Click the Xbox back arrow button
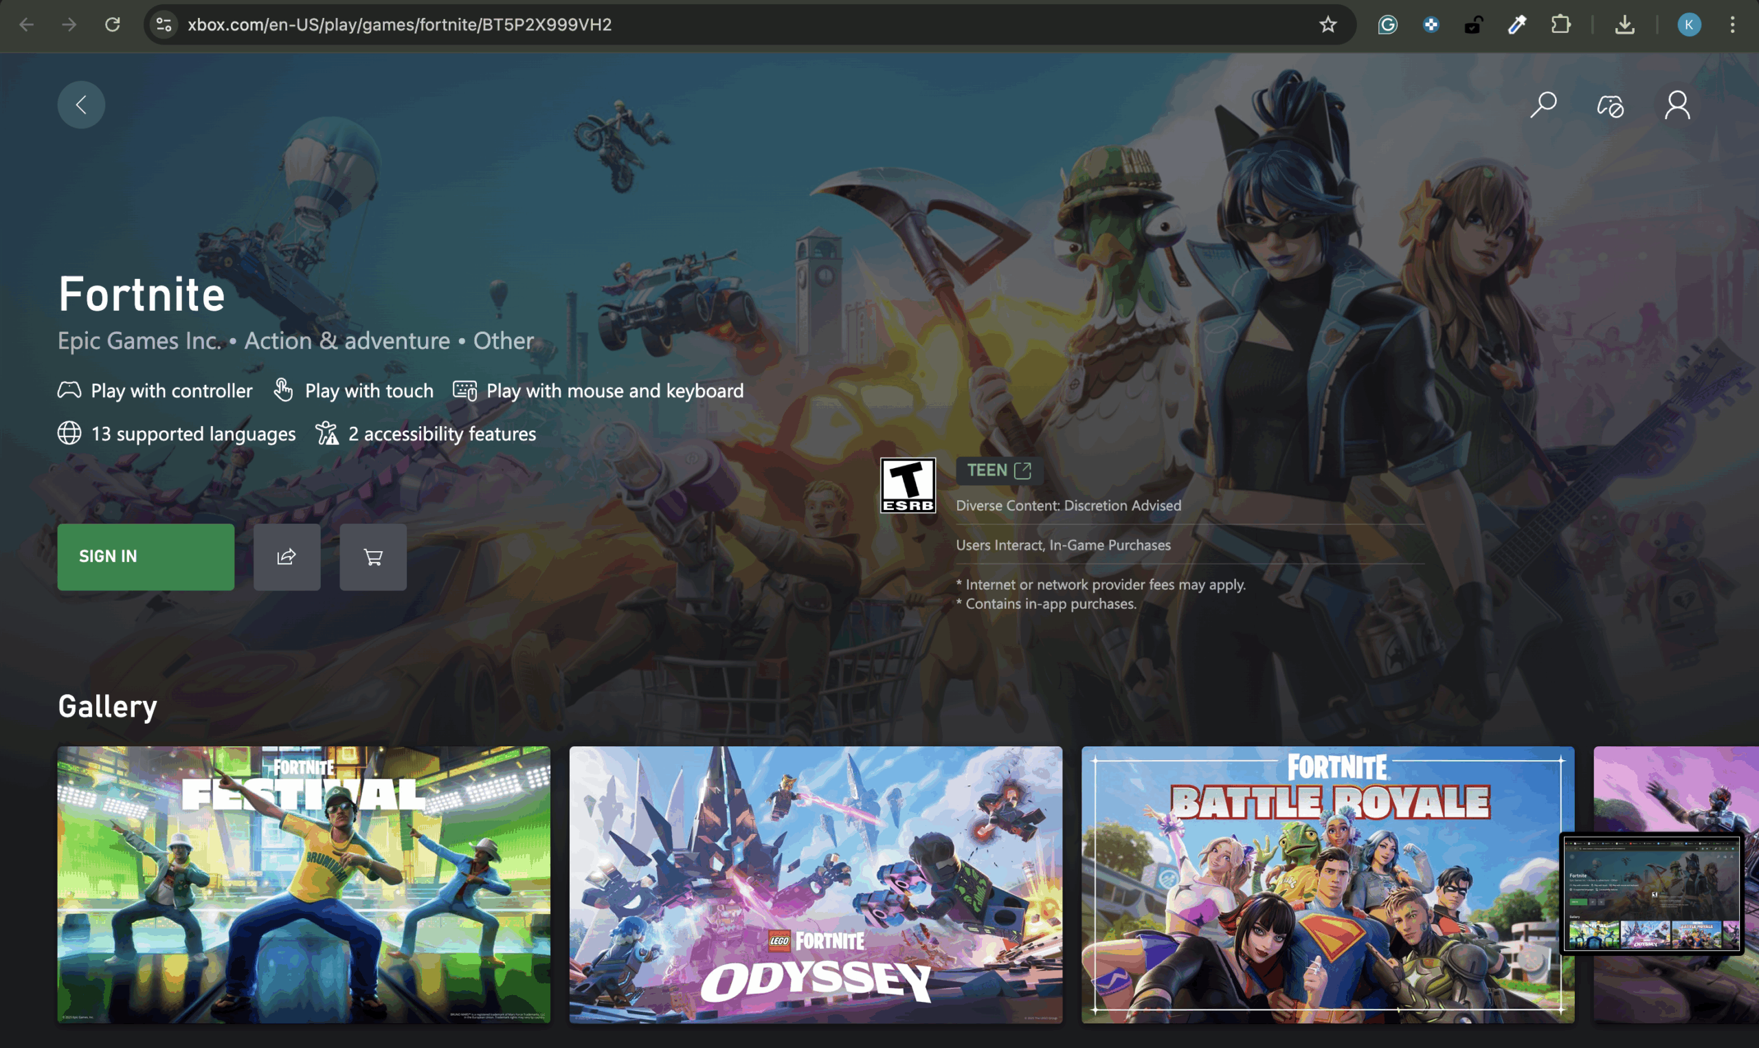The height and width of the screenshot is (1048, 1759). coord(81,105)
